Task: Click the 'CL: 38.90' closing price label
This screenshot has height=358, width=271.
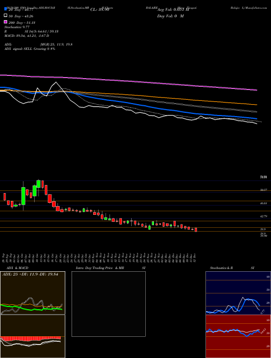Action: (x=100, y=10)
